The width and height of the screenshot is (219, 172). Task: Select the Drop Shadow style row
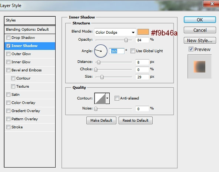(x=30, y=38)
